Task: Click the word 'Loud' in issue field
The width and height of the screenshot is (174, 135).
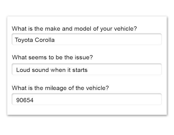Action: tap(23, 70)
